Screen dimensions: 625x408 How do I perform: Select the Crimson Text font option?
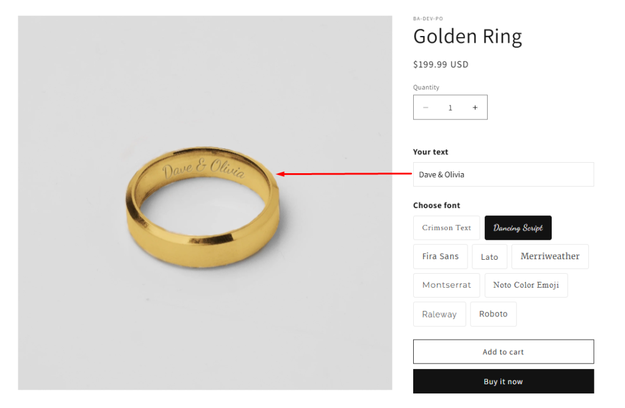[x=447, y=227]
